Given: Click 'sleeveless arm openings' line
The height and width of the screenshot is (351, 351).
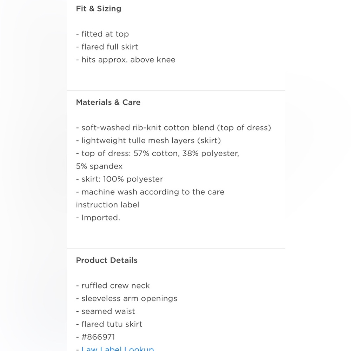Looking at the screenshot, I should [x=126, y=299].
